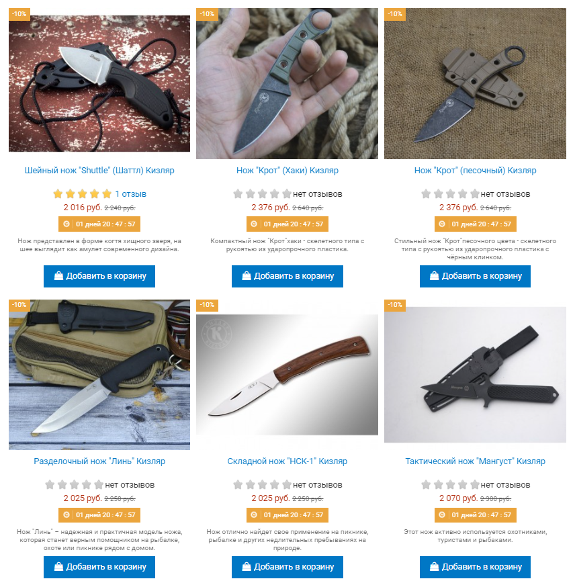
Task: Click the gray rating stars under Нож Крот (песочный)
Action: (450, 193)
